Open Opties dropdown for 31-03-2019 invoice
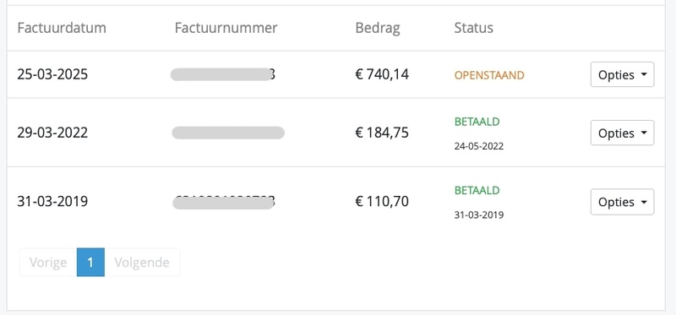This screenshot has width=676, height=315. (622, 202)
